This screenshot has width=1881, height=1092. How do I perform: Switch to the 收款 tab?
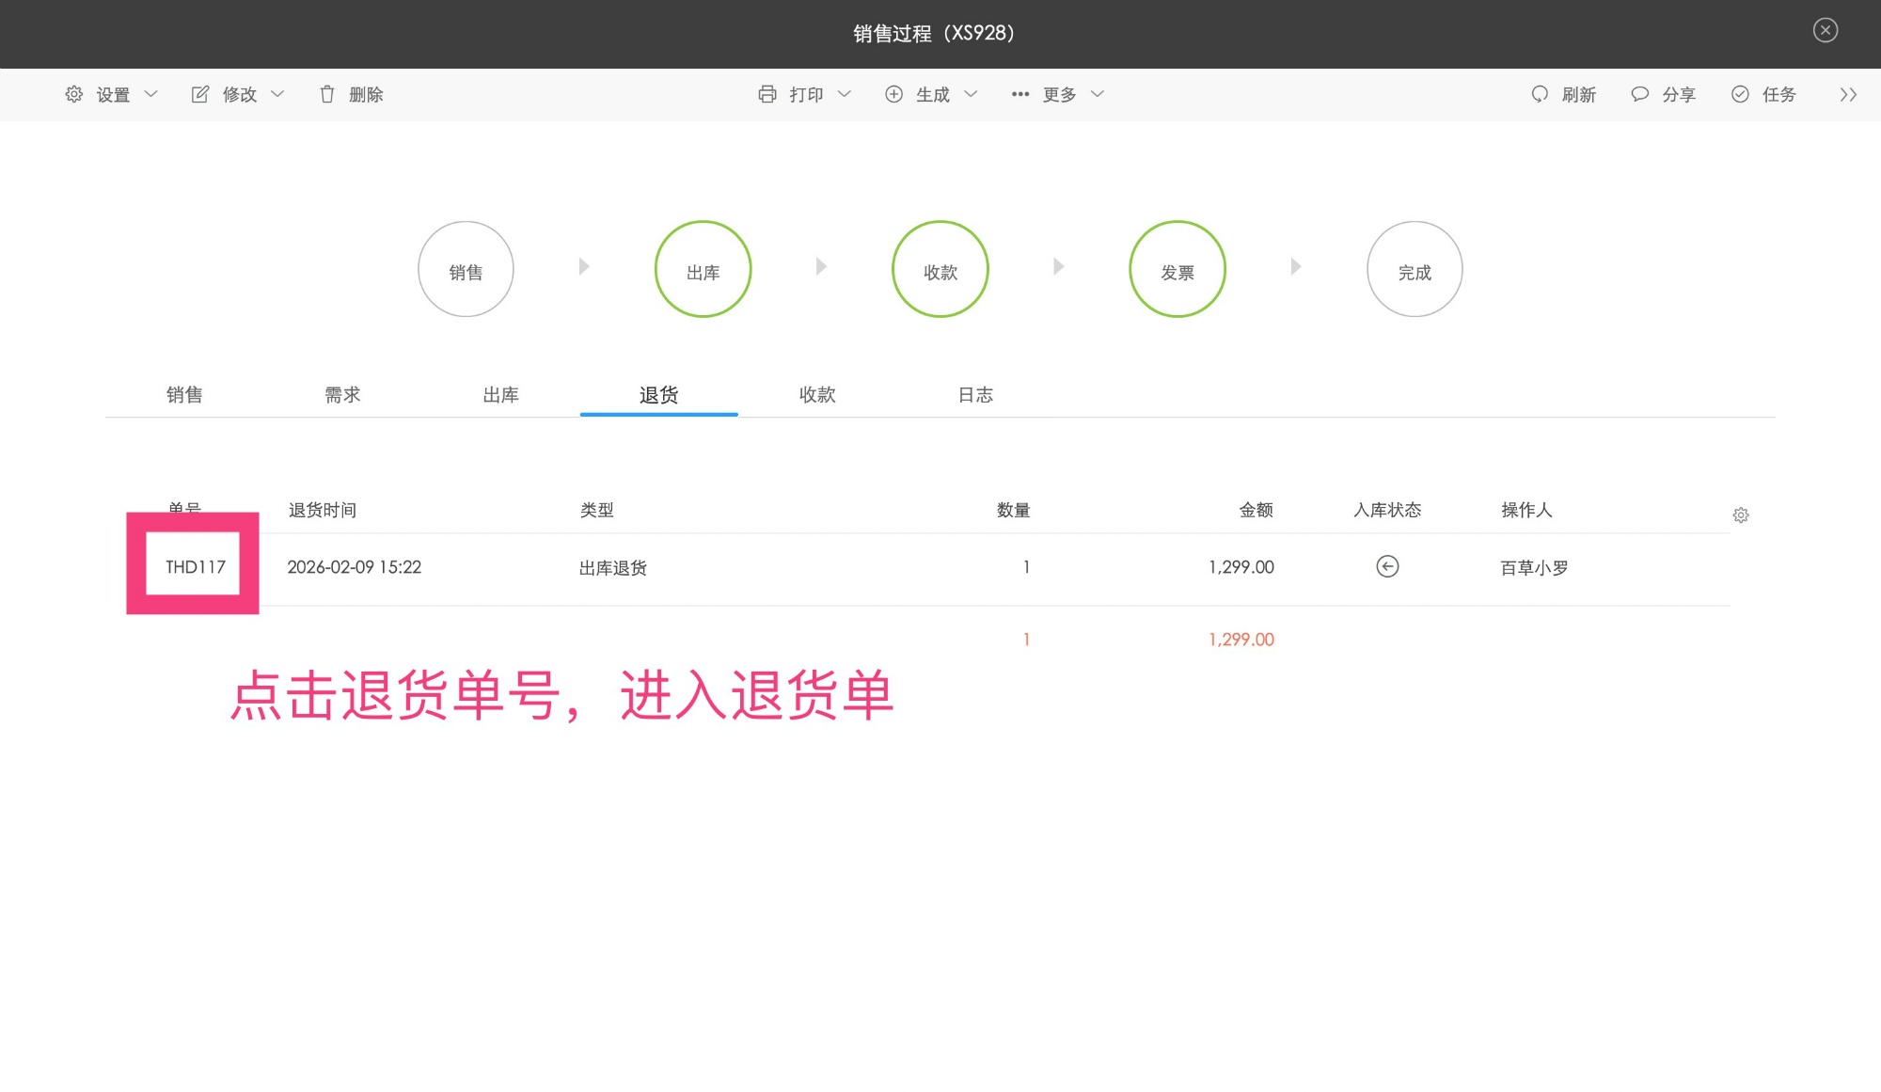click(816, 394)
